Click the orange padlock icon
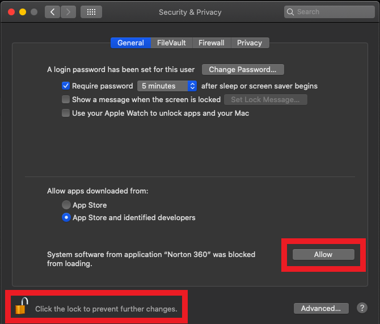 tap(22, 306)
